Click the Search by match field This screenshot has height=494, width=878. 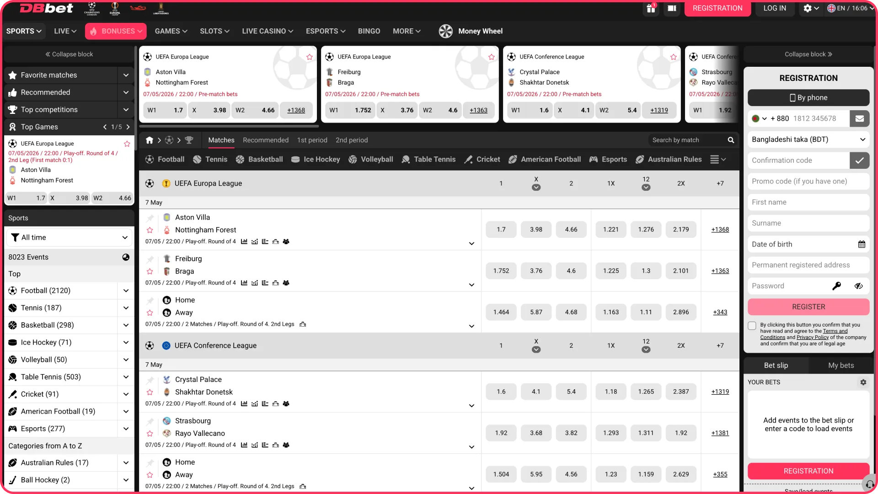pos(686,140)
